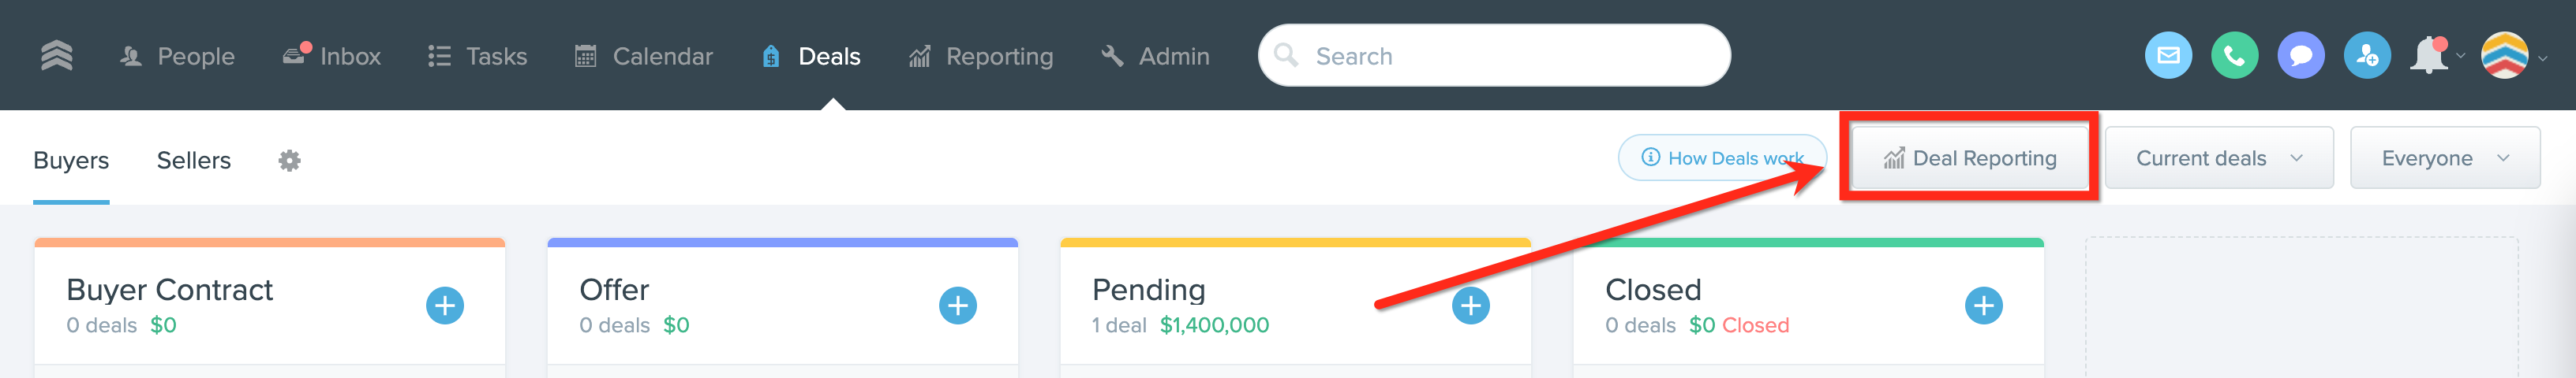
Task: Add a deal to Buyer Contract stage
Action: point(445,306)
